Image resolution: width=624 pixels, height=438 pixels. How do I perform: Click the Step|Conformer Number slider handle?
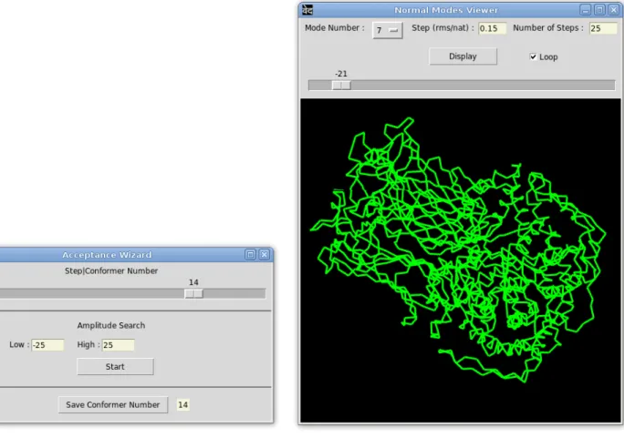coord(193,294)
